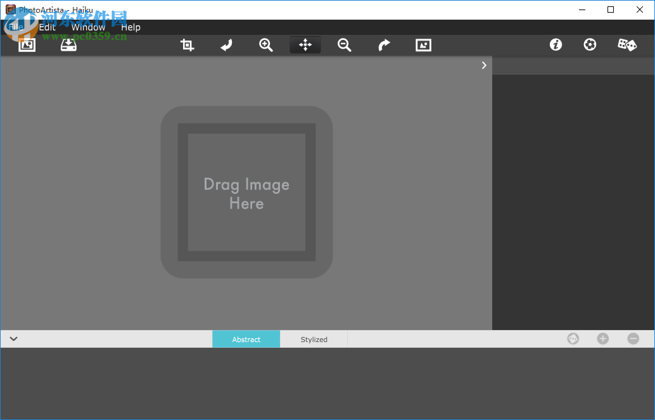
Task: Click the dice randomize icon
Action: [627, 45]
